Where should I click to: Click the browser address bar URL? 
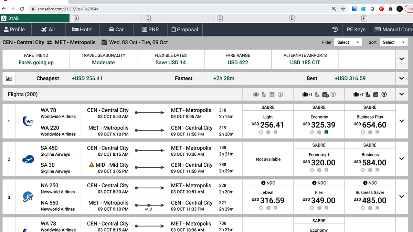[68, 9]
